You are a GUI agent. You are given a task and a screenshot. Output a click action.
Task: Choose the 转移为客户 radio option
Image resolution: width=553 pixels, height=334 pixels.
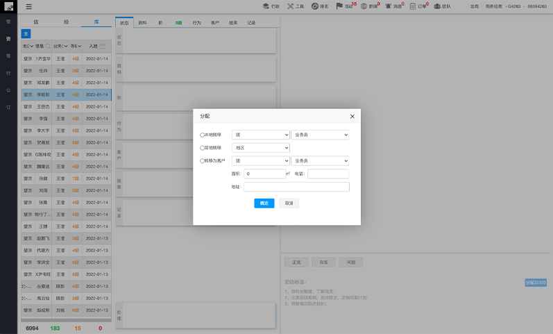click(x=202, y=161)
